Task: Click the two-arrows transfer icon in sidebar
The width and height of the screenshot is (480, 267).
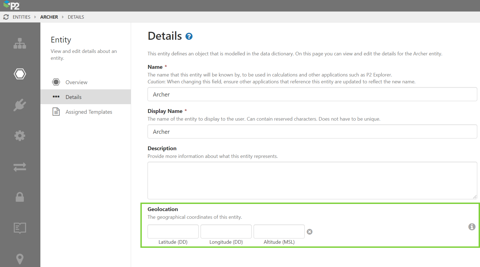Action: 20,167
